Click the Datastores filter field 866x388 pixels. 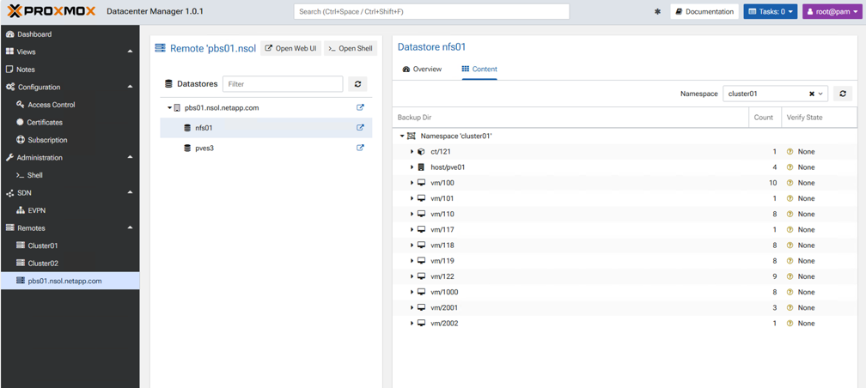coord(282,84)
